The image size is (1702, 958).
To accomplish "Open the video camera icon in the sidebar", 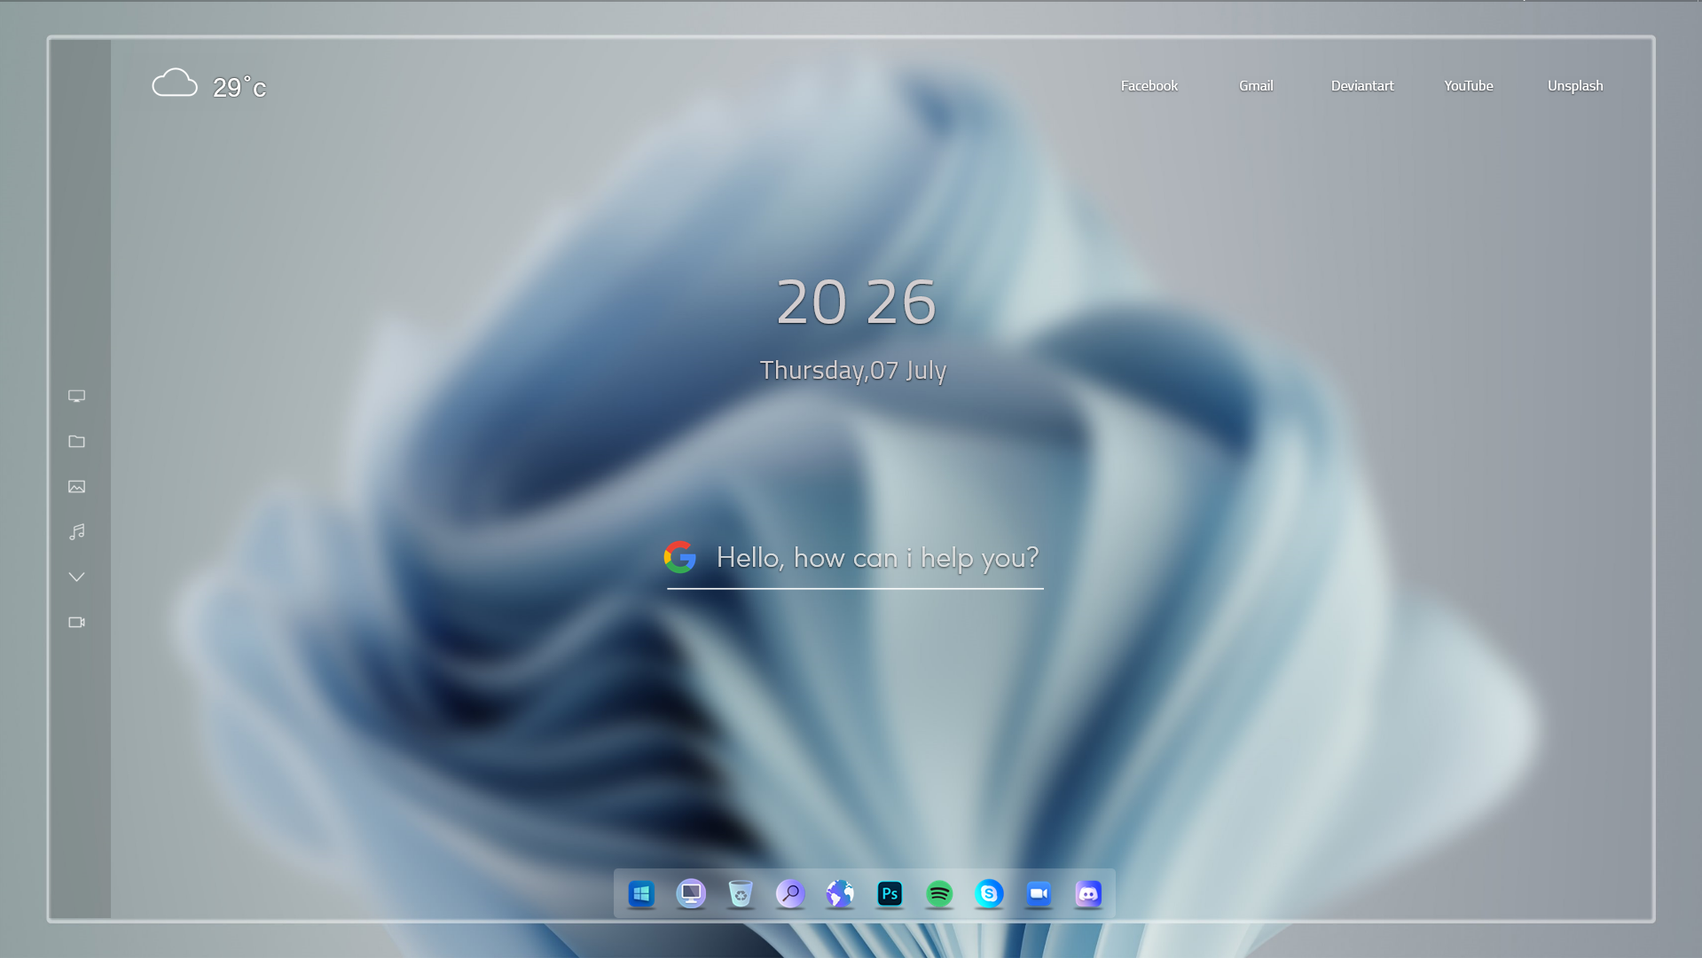I will 77,622.
